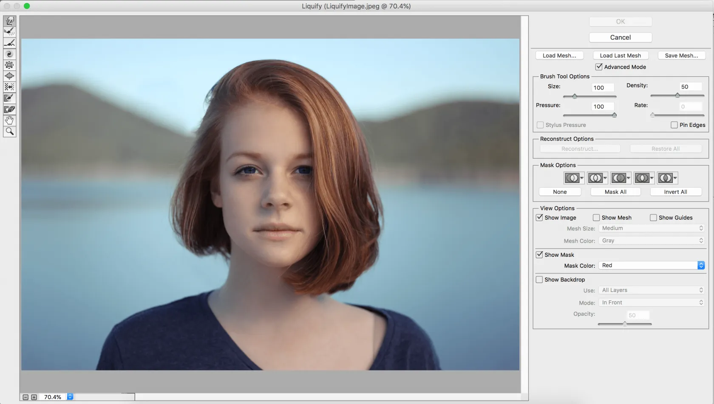Viewport: 714px width, 404px height.
Task: Enable the Pin Edges checkbox
Action: (674, 125)
